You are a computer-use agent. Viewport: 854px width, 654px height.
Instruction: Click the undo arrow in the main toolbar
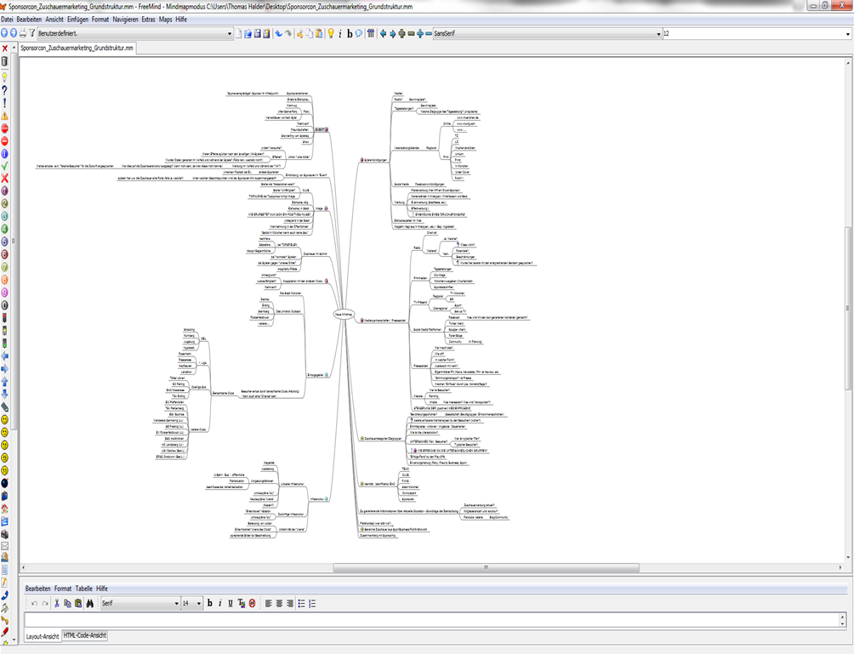278,33
